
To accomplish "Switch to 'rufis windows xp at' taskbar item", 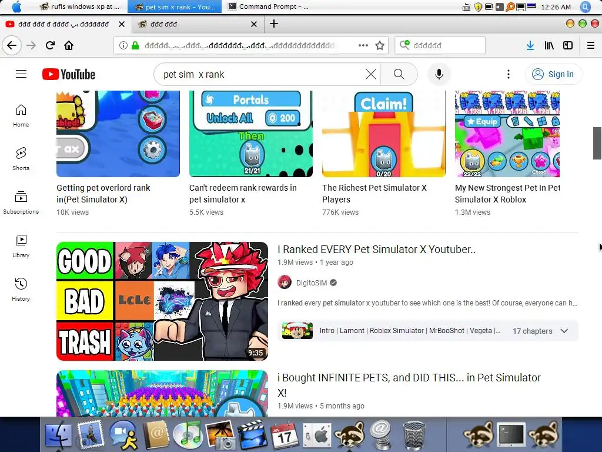I will point(79,6).
